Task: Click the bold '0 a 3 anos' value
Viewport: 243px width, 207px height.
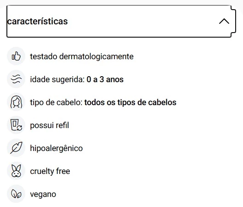Action: (x=105, y=79)
